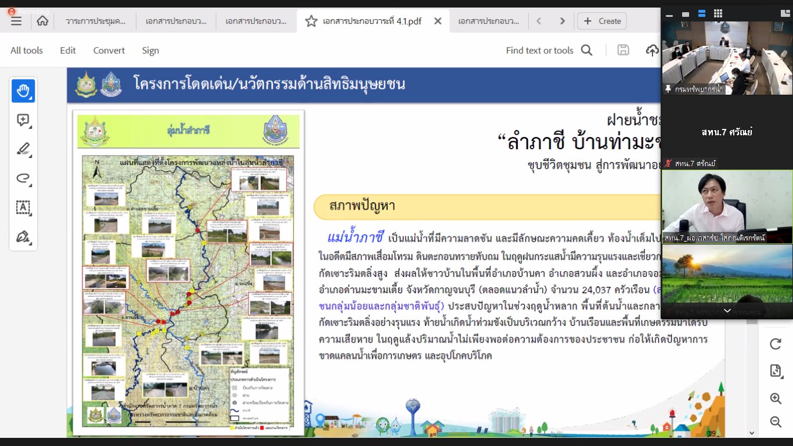Select the Highlight pen tool
Screen dimensions: 793x446
(23, 149)
